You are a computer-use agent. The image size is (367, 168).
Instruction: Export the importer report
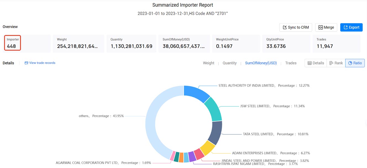(351, 27)
